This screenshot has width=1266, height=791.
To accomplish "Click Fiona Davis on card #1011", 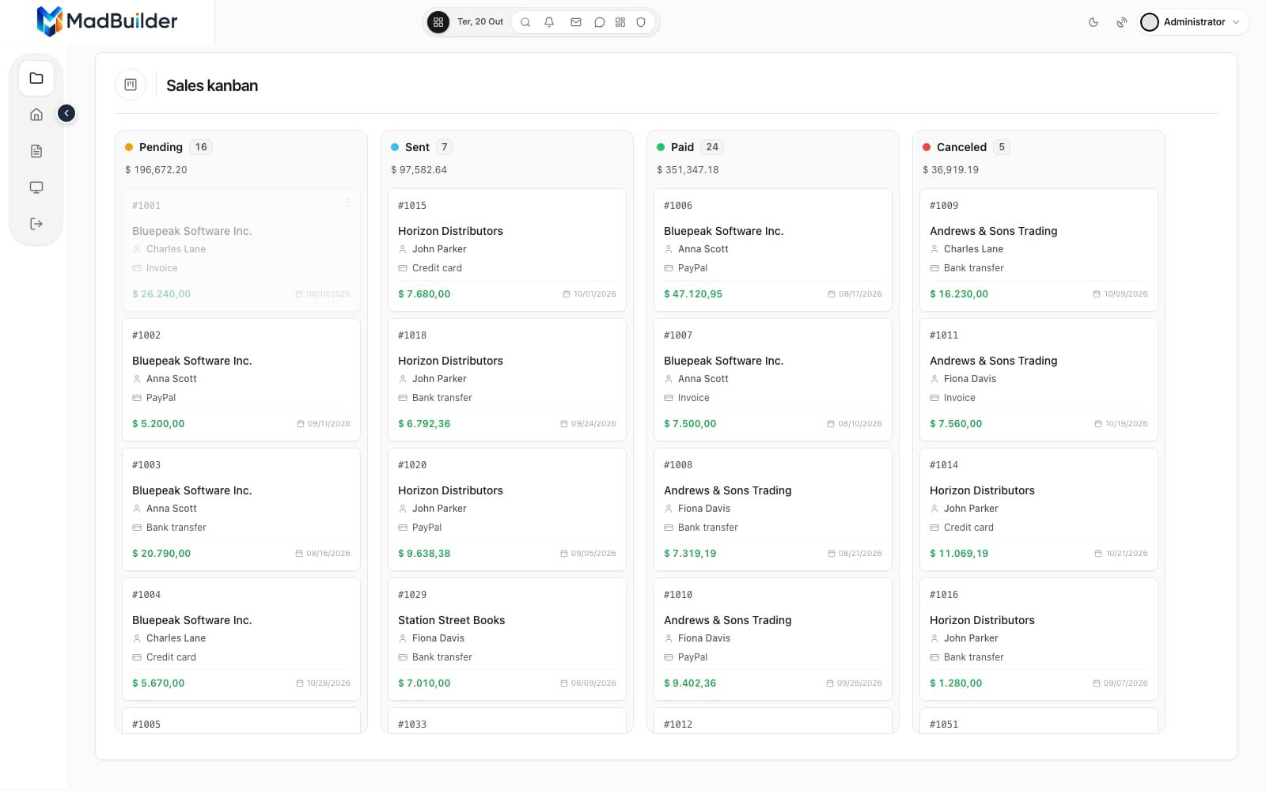I will click(x=970, y=379).
